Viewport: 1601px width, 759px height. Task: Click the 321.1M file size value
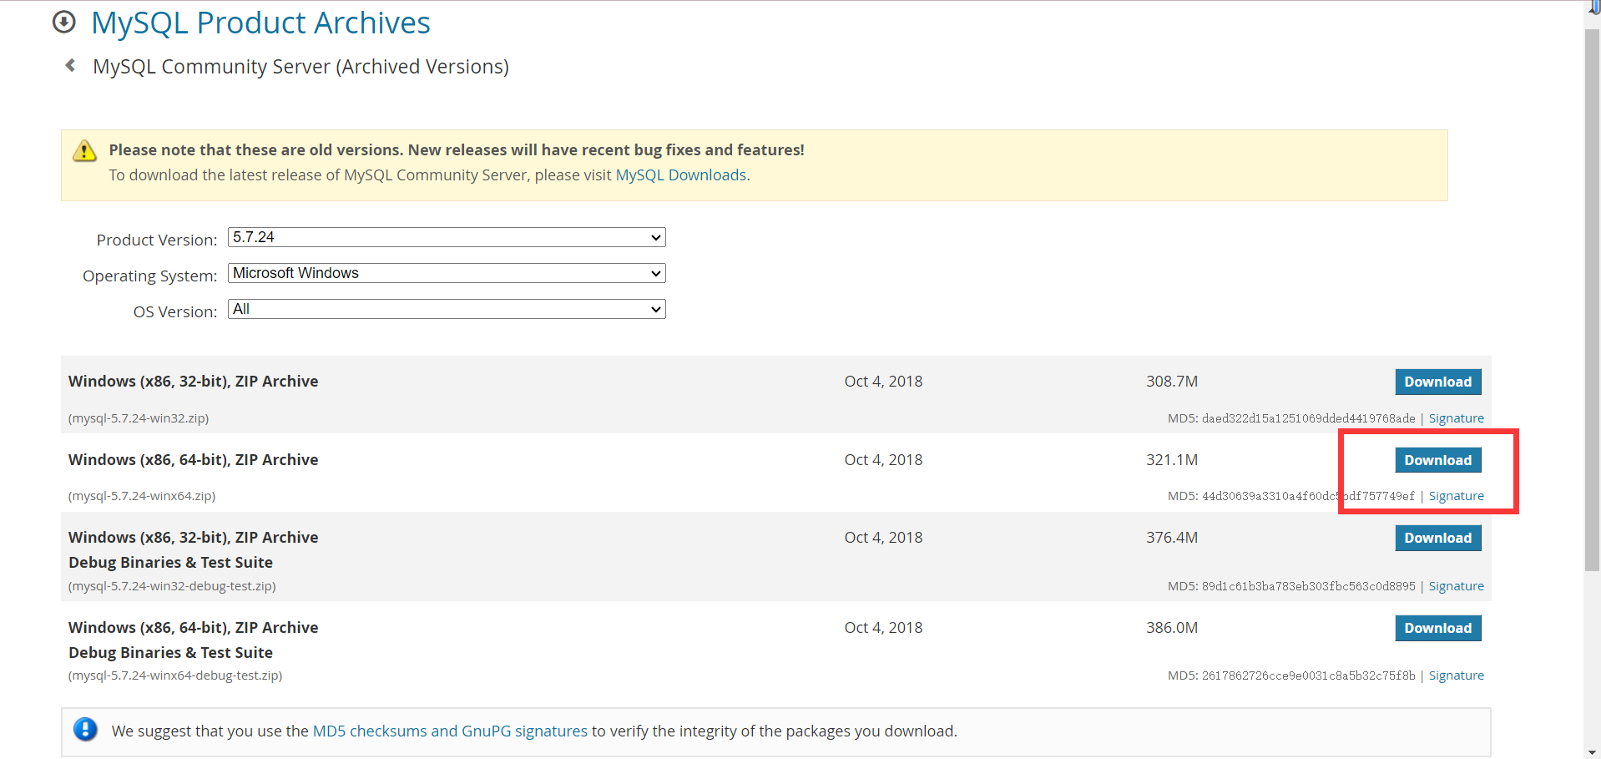tap(1172, 460)
